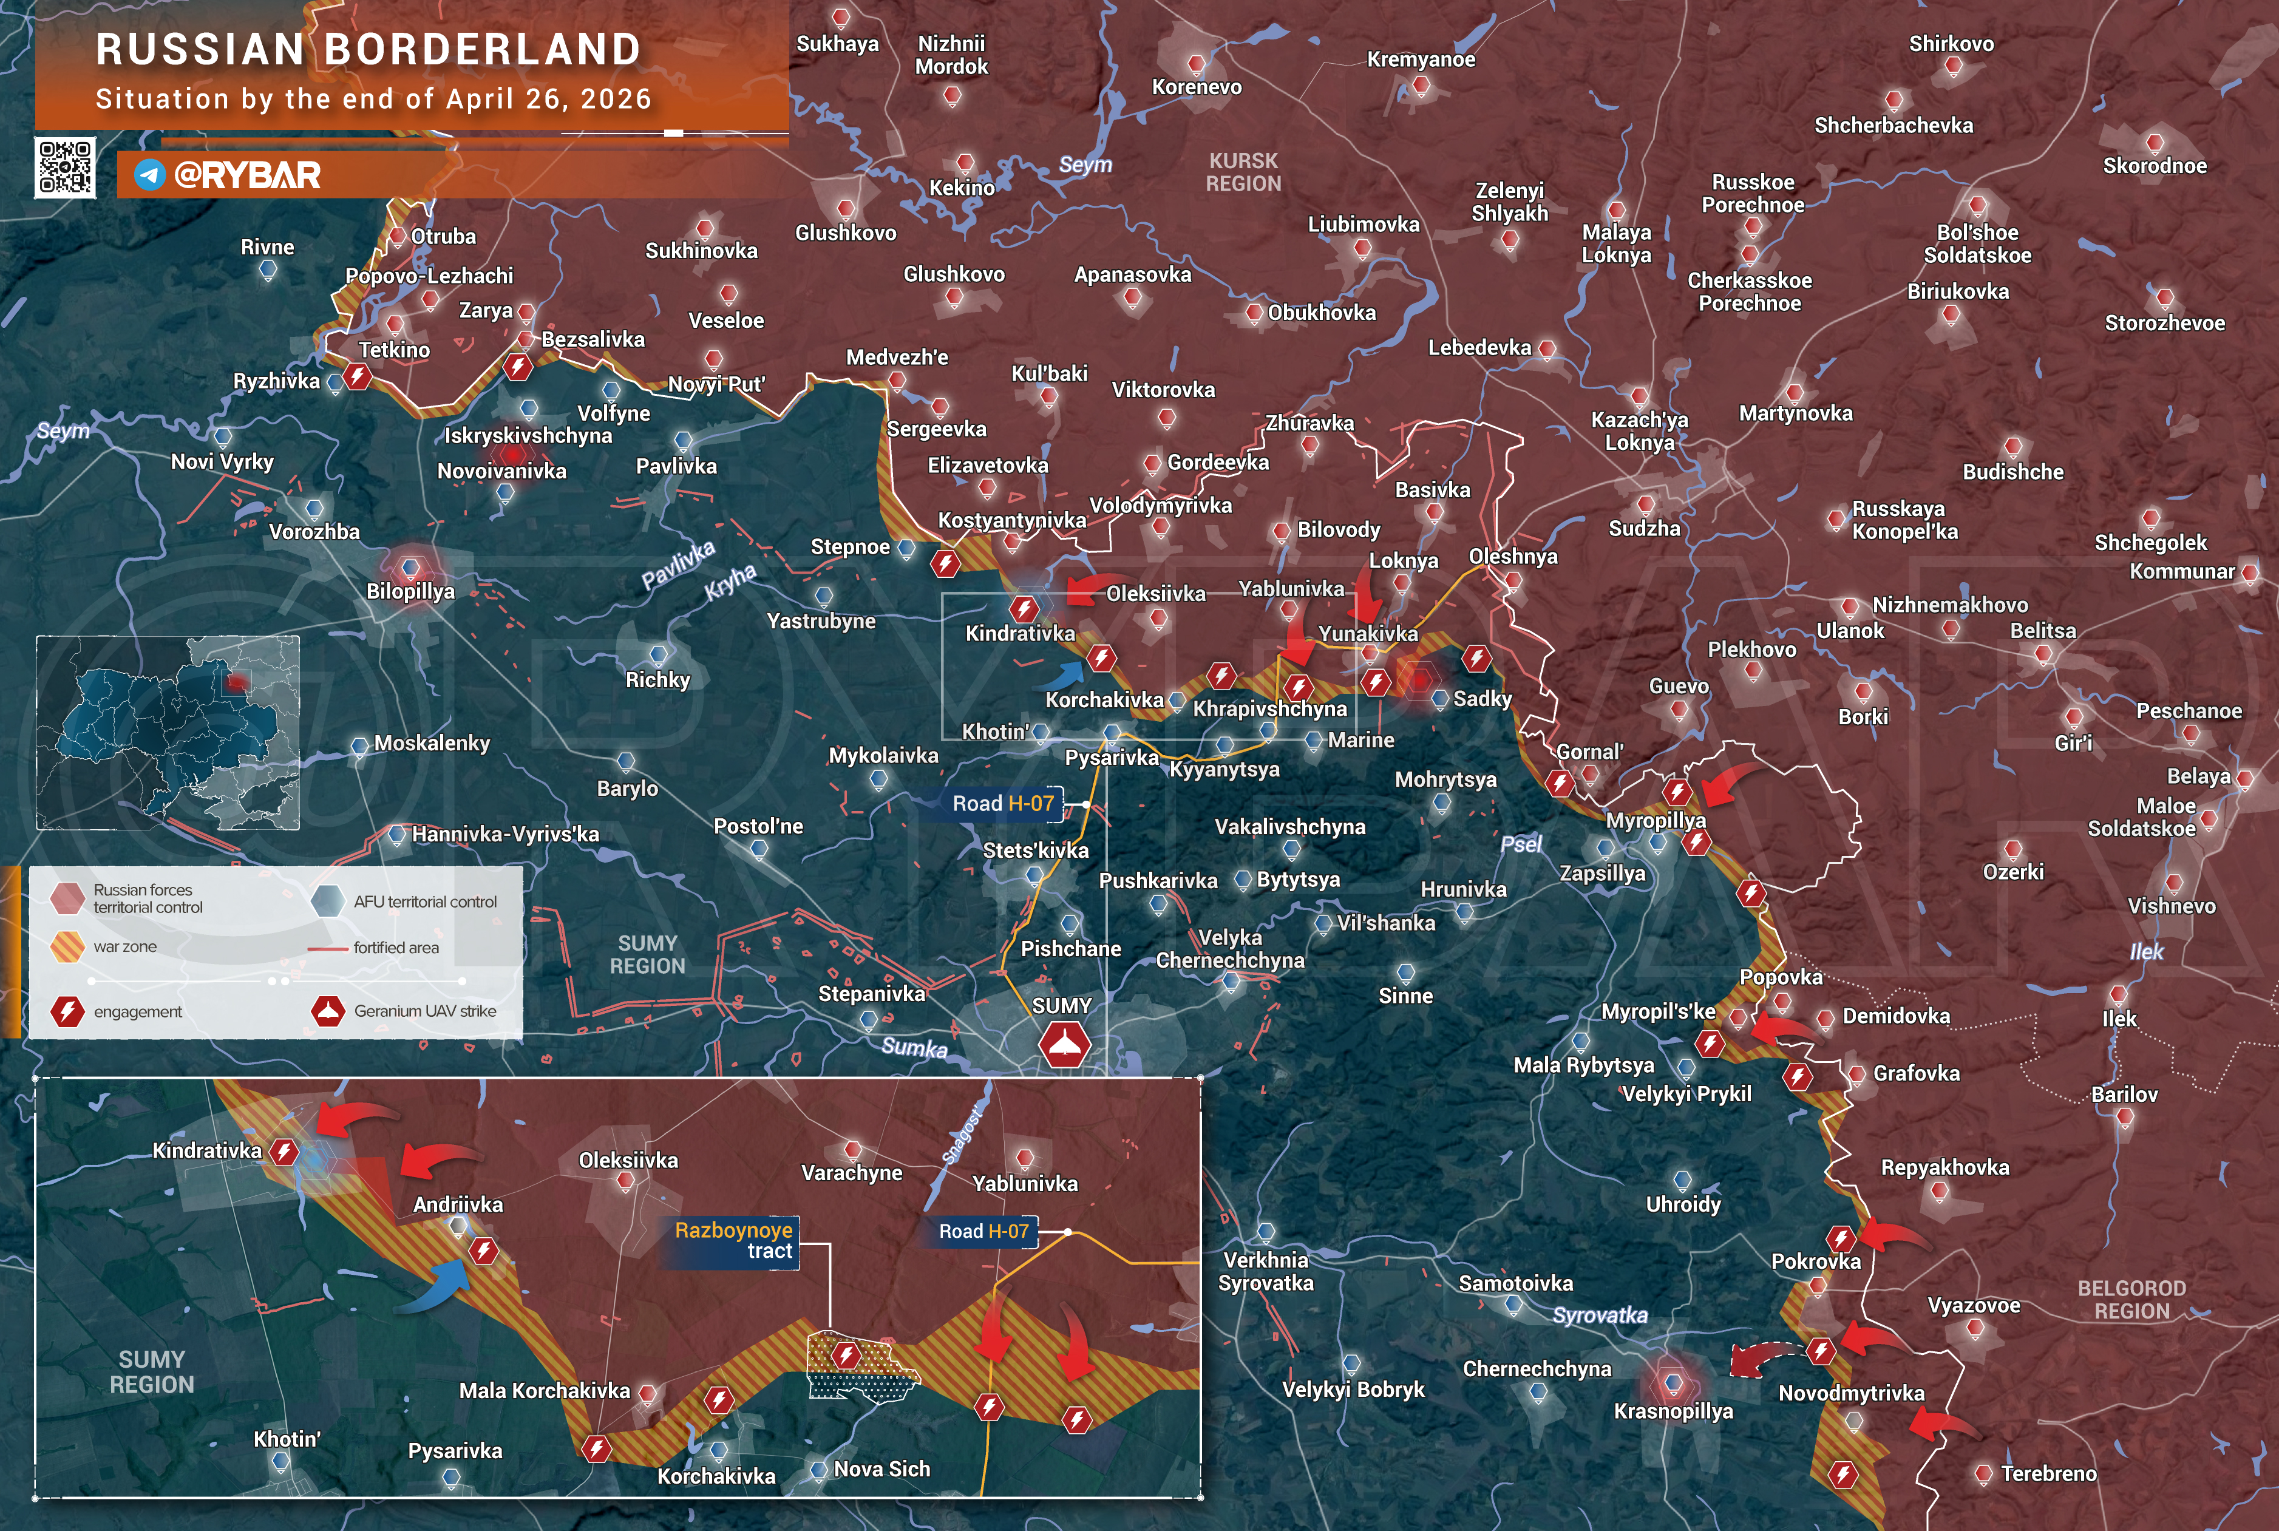
Task: Select the engagement marker beside Ryzhivka
Action: [358, 376]
